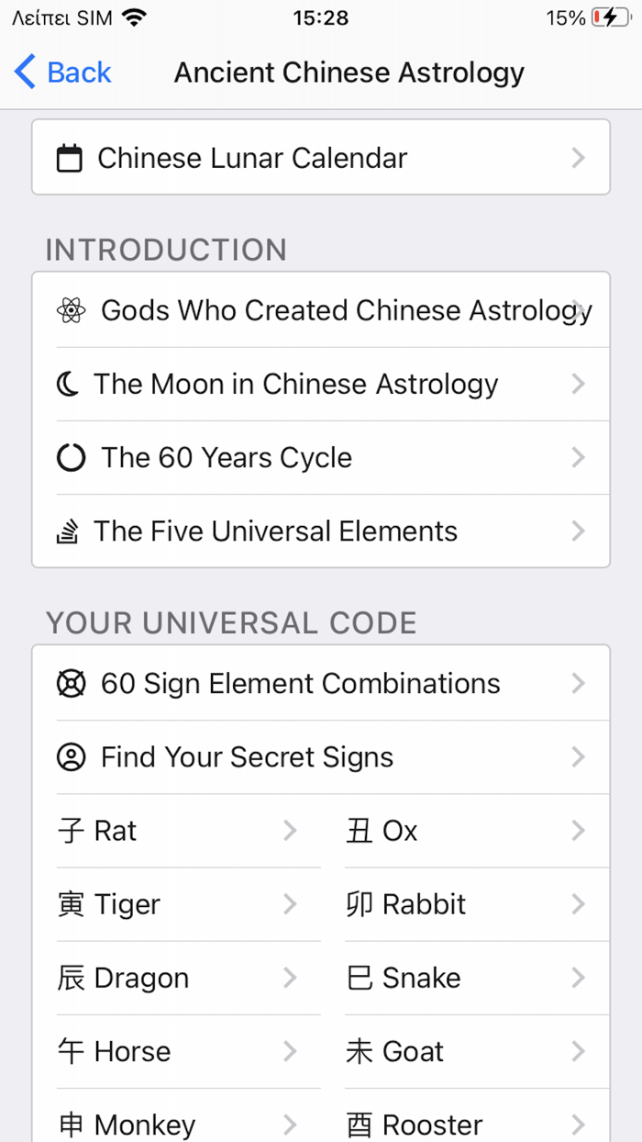
Task: Tap the crescent moon icon for Moon in Chinese Astrology
Action: 72,384
